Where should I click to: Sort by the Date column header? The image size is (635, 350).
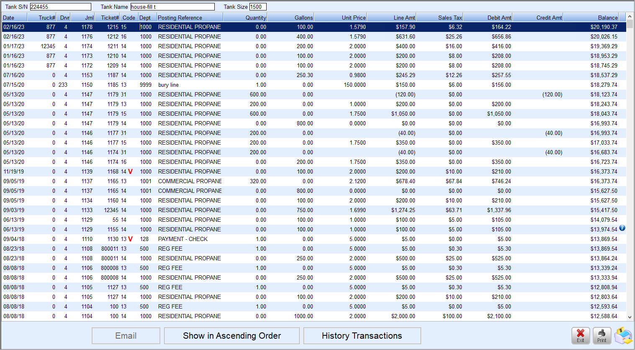coord(15,18)
